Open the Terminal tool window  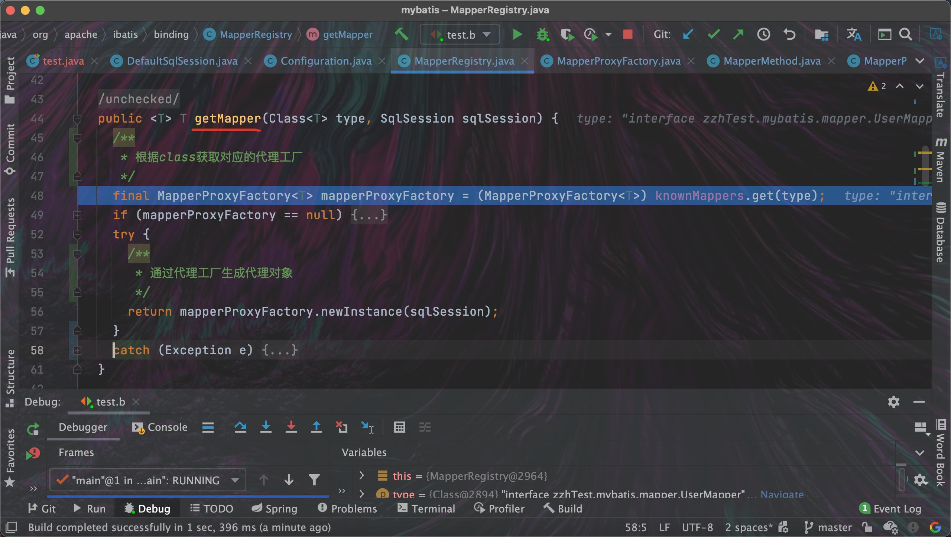pyautogui.click(x=426, y=508)
